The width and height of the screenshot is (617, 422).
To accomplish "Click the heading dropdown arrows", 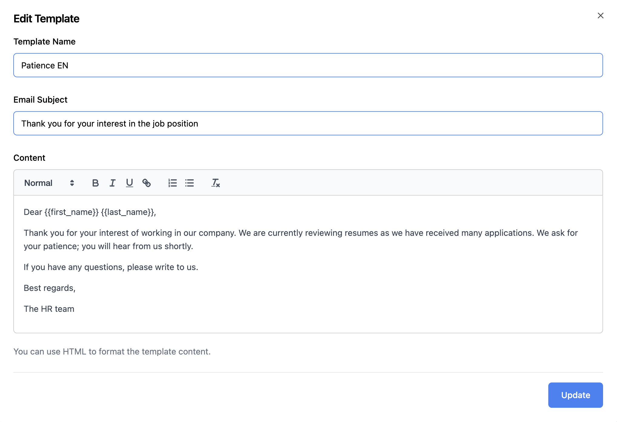I will click(x=72, y=183).
